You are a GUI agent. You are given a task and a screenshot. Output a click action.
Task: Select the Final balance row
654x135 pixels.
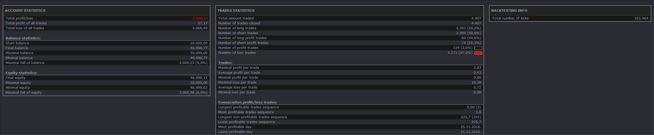coord(106,48)
